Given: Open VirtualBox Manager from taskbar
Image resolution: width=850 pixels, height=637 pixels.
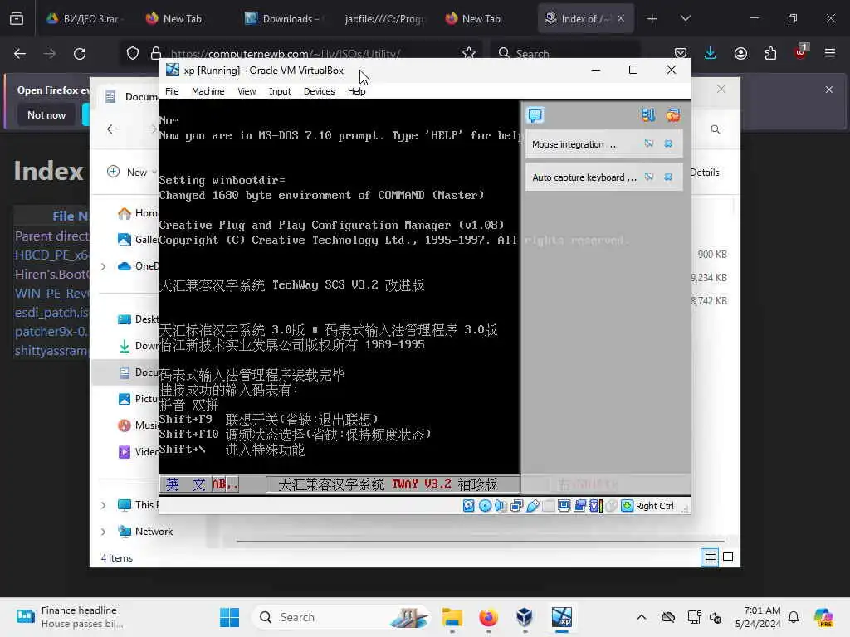Looking at the screenshot, I should [525, 617].
